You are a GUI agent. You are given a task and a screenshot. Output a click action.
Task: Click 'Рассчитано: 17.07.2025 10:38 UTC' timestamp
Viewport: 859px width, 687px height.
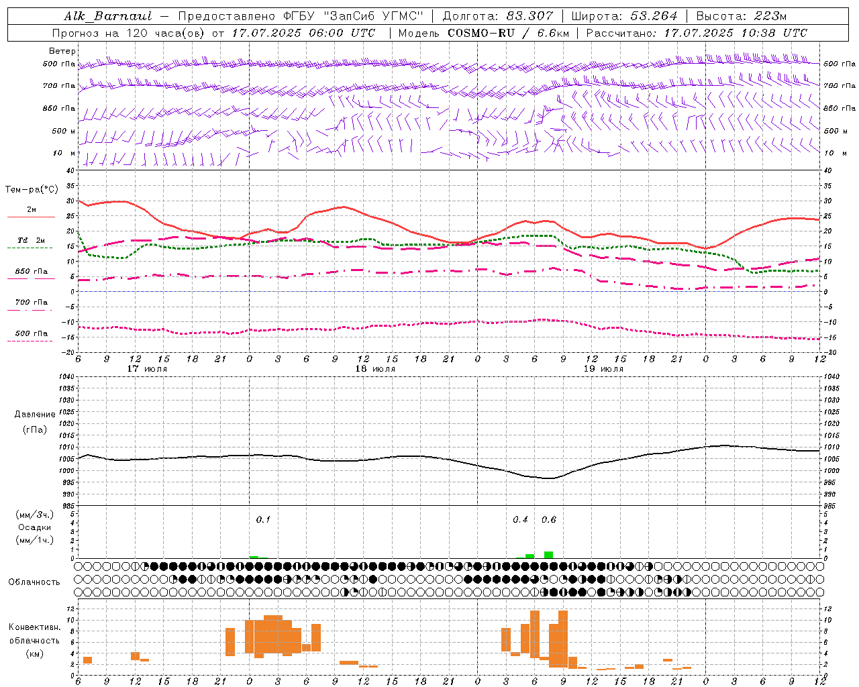tap(697, 33)
